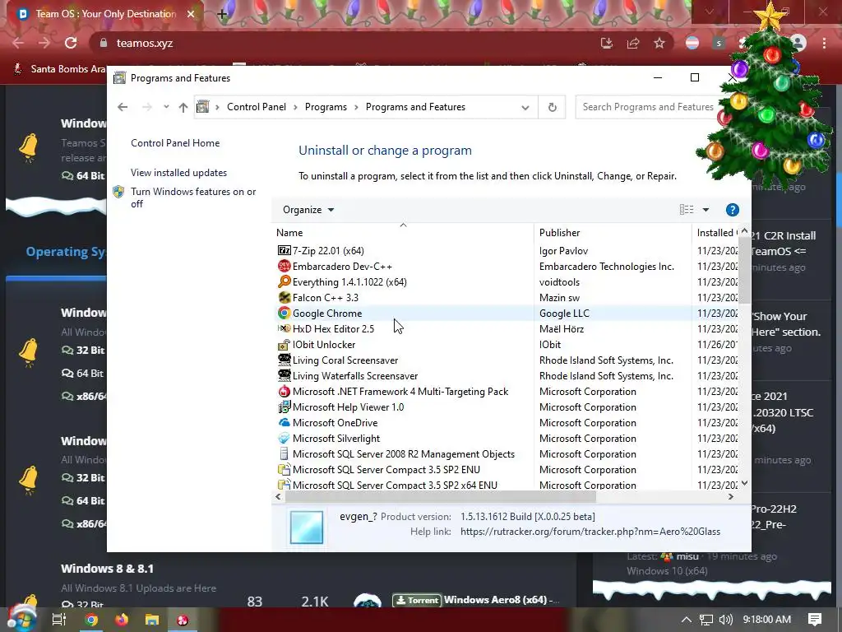
Task: Click the scroll right arrow of list
Action: click(x=730, y=497)
